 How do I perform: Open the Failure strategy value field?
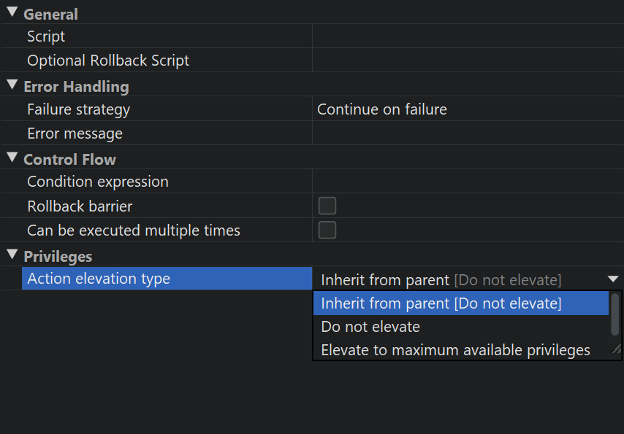(468, 109)
